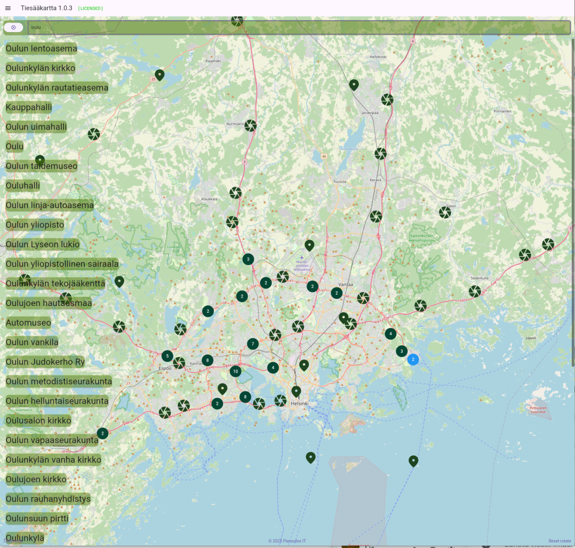Select the camera marker near Kauniainen
575x548 pixels.
point(179,363)
